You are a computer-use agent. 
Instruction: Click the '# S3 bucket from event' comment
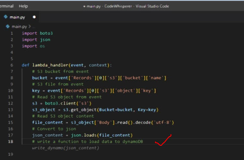(60, 72)
